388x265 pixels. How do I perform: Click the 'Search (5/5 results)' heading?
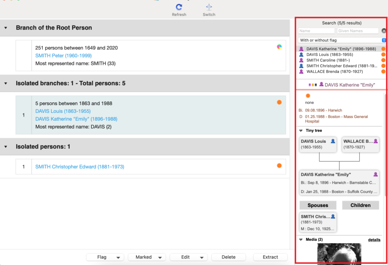pos(341,23)
